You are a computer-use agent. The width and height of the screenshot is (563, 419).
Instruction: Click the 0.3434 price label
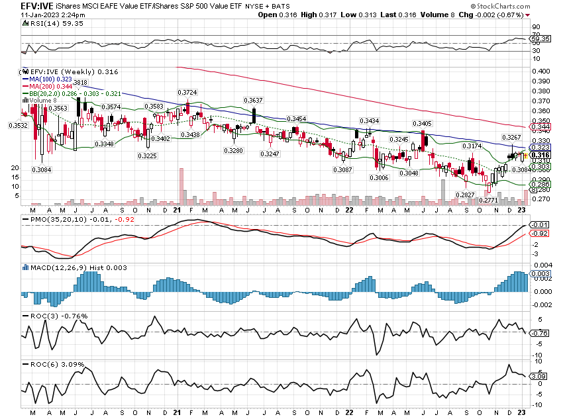click(370, 121)
